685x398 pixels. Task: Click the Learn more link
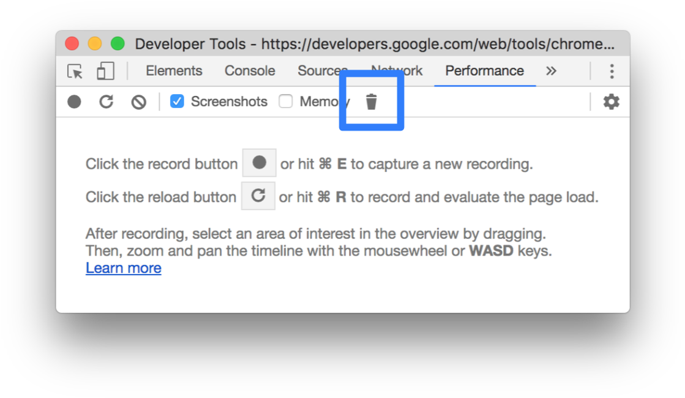click(x=123, y=268)
